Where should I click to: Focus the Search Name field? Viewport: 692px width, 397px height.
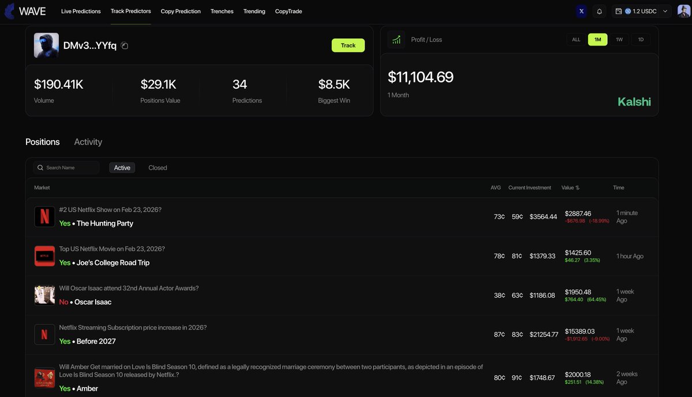coord(66,168)
